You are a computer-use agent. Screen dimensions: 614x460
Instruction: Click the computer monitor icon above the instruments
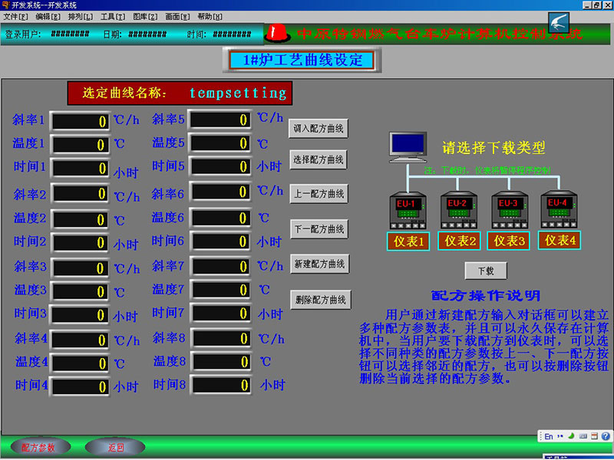(x=407, y=144)
